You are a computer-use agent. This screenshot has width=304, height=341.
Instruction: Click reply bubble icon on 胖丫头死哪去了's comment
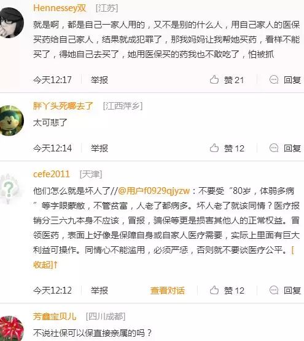(274, 148)
